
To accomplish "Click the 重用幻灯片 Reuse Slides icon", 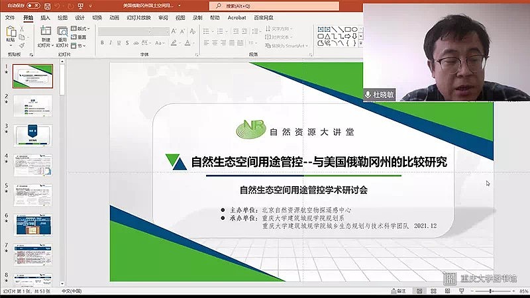I will click(x=62, y=31).
